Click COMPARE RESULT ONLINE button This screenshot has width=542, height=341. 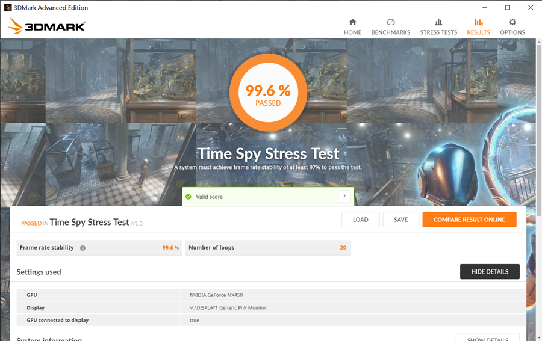tap(469, 220)
